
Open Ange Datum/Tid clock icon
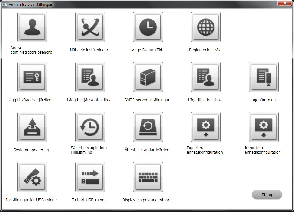148,27
